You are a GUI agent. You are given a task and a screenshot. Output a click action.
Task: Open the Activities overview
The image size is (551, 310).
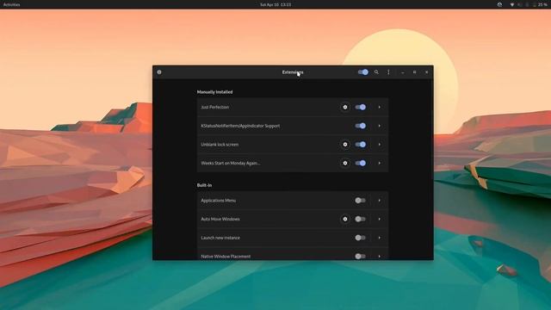point(11,4)
